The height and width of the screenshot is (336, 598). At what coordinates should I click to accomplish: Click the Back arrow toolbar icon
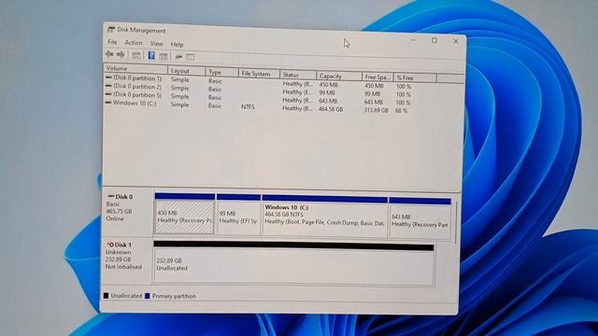[x=109, y=54]
